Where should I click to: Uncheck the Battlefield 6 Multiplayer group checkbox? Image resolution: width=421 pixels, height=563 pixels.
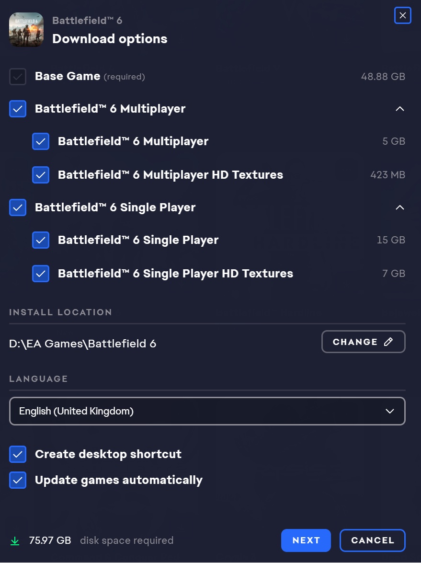point(18,109)
